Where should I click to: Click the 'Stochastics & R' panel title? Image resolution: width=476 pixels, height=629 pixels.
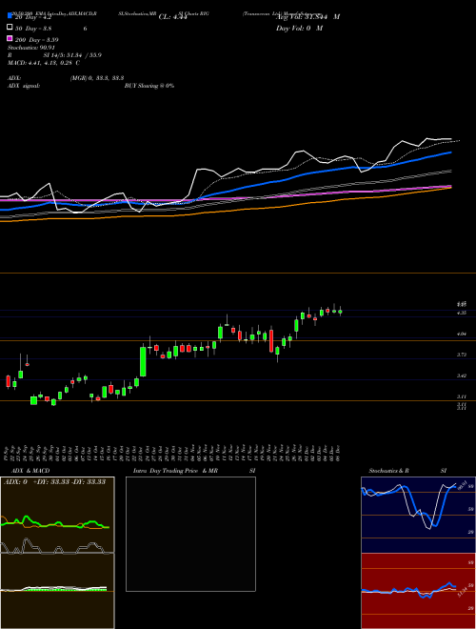pyautogui.click(x=388, y=471)
